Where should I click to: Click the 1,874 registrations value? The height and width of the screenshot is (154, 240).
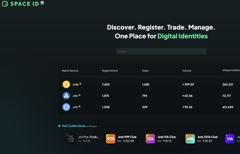(106, 96)
